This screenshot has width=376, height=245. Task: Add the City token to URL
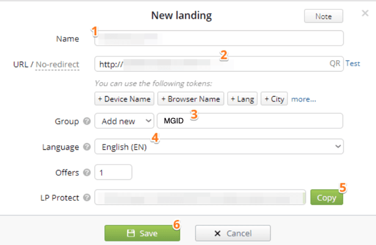274,98
